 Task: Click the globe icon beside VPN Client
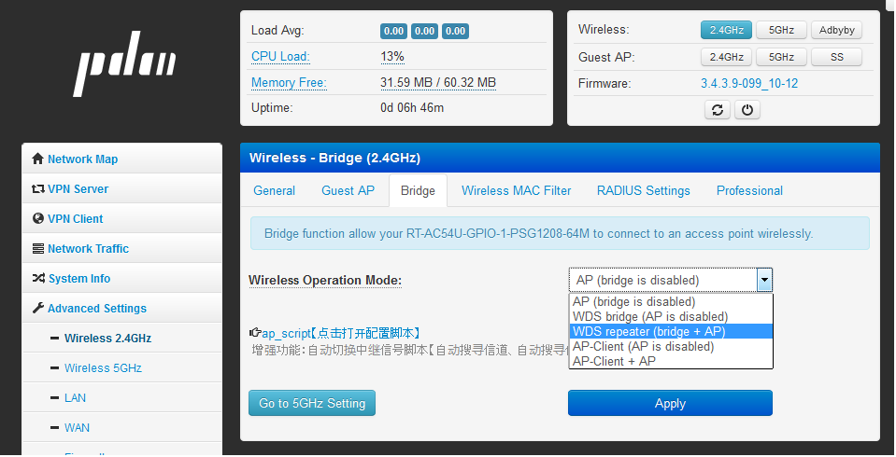tap(38, 218)
